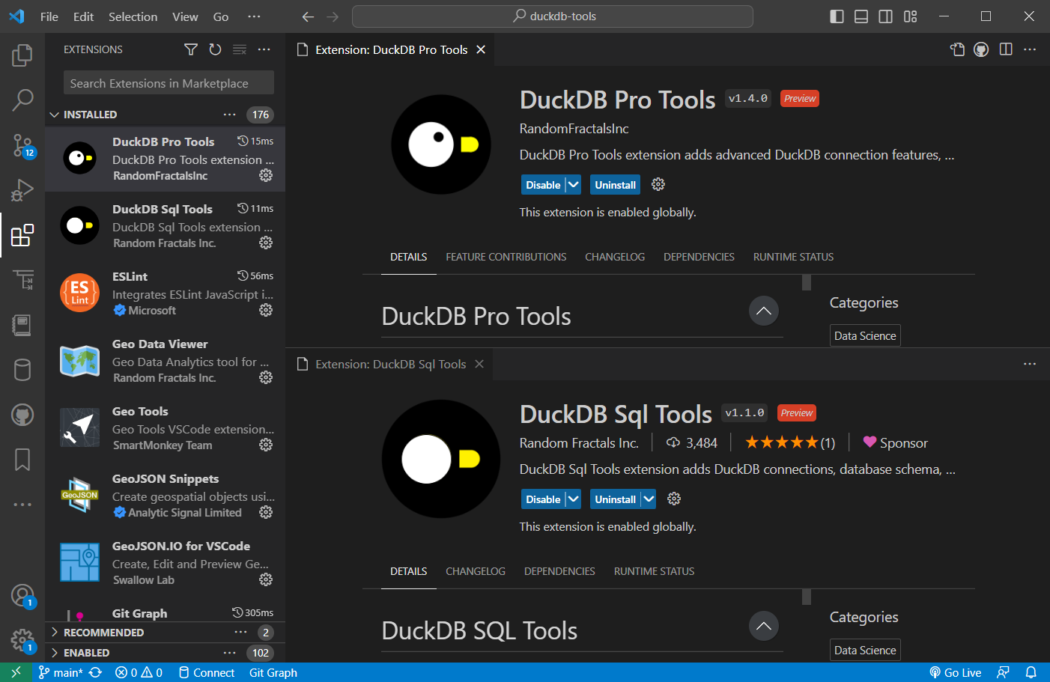
Task: Open more actions for INSTALLED section
Action: 229,115
